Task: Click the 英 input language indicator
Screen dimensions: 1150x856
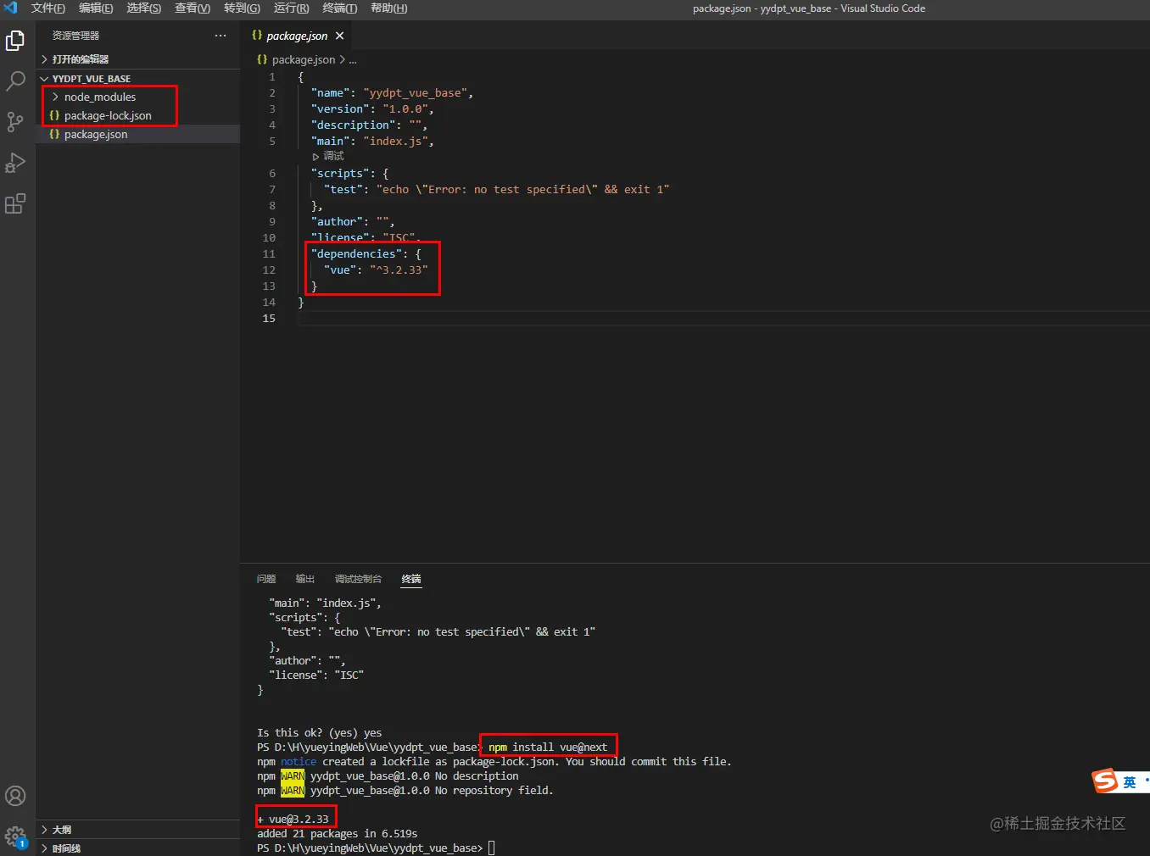Action: (x=1130, y=781)
